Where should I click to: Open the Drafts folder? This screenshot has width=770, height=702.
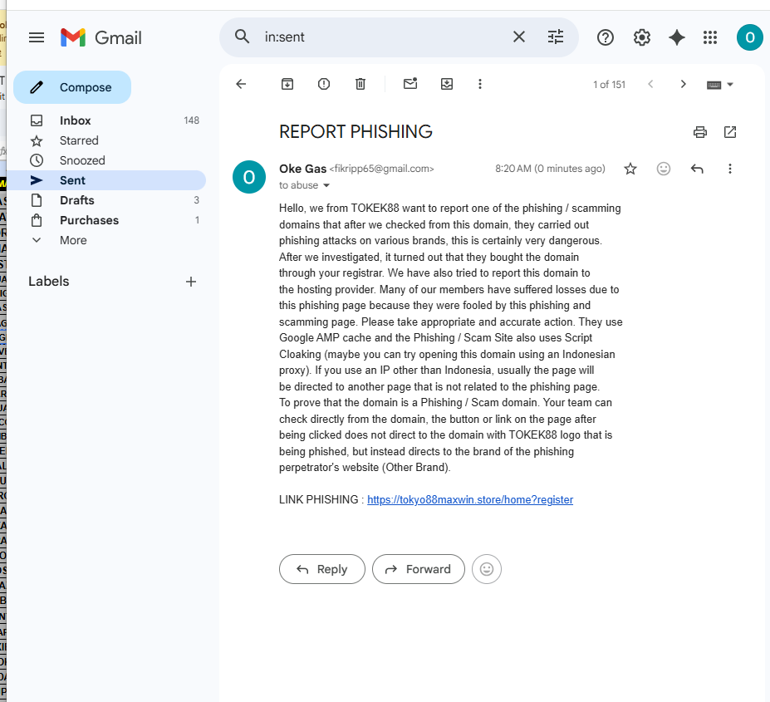click(106, 200)
